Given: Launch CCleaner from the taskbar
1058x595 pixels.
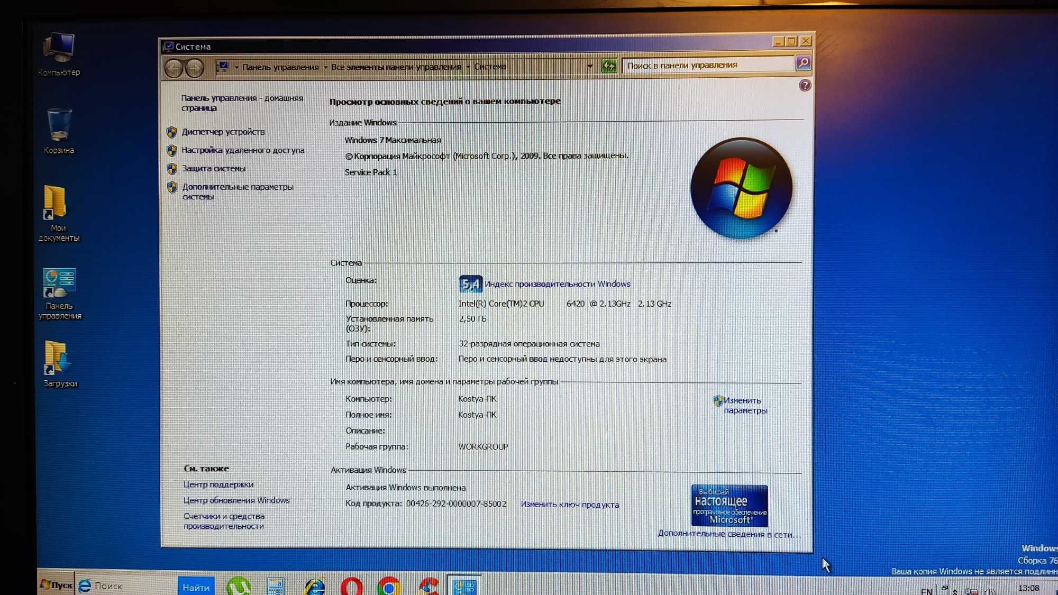Looking at the screenshot, I should pyautogui.click(x=428, y=586).
